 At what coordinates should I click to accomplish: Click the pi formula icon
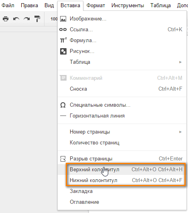pos(63,40)
